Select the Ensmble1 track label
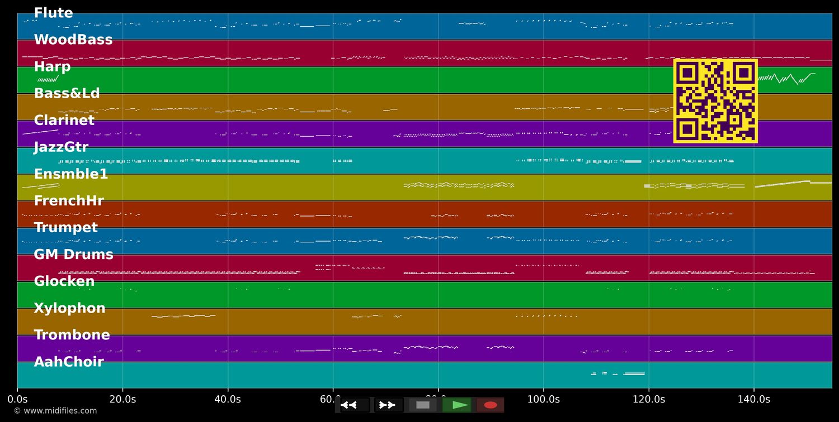 pyautogui.click(x=71, y=174)
